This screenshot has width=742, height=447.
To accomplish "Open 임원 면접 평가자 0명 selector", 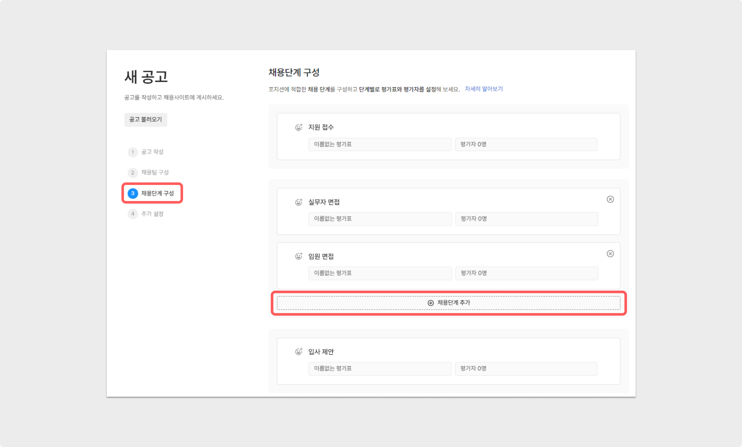I will [526, 273].
